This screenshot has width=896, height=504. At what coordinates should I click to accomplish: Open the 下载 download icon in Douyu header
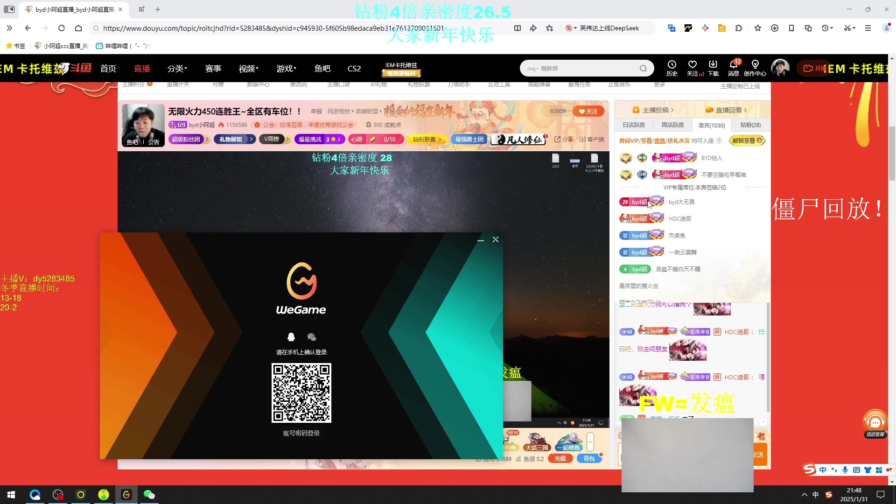713,68
